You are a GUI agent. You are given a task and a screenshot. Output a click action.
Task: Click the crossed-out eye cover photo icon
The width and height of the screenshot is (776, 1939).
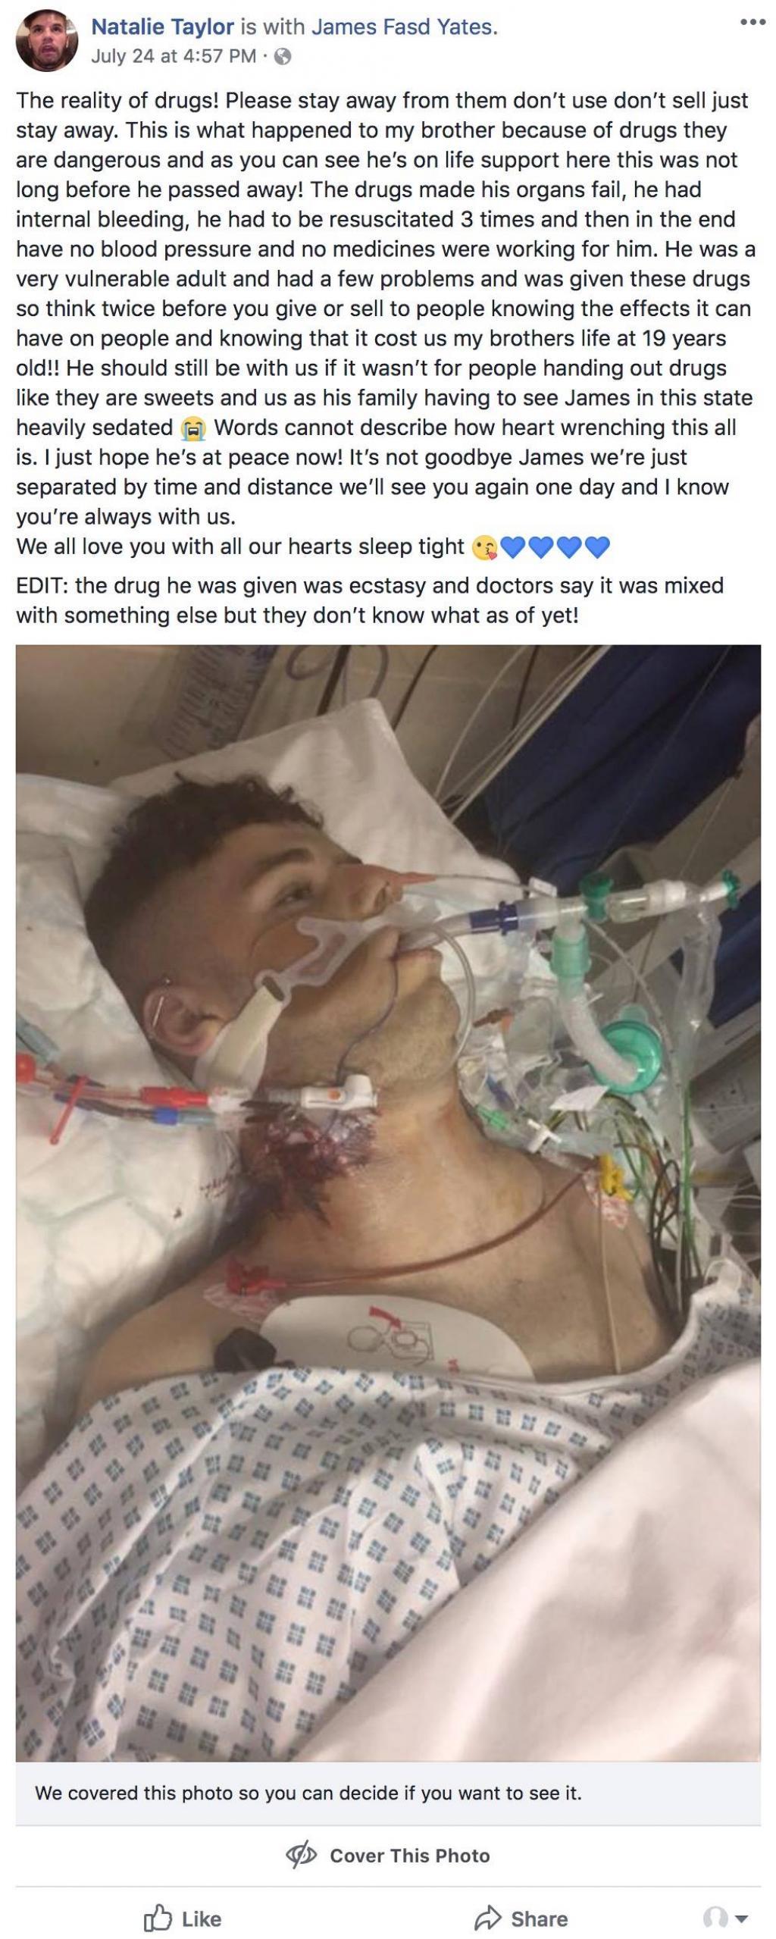pos(302,1855)
